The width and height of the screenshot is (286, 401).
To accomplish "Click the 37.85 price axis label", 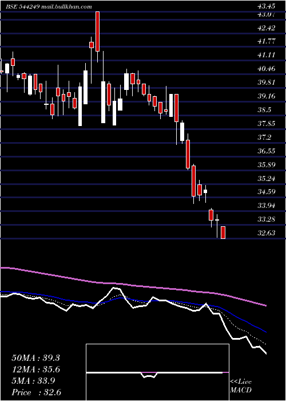I will [x=267, y=124].
